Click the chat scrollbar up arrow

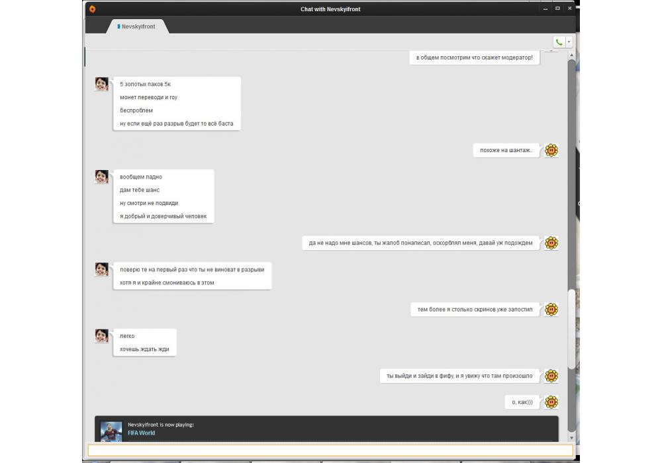coord(571,54)
